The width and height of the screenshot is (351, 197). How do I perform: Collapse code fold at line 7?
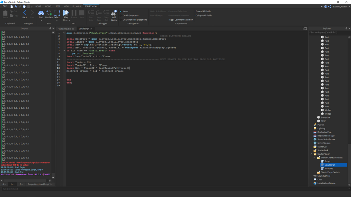(x=64, y=50)
